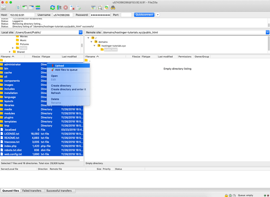This screenshot has width=270, height=197.
Task: Click the local file list horizontal scrollbar
Action: pos(40,160)
